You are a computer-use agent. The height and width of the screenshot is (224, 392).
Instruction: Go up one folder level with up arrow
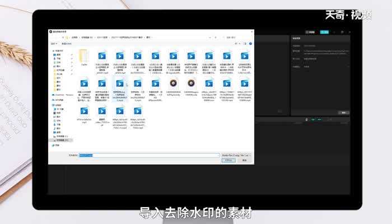click(x=63, y=38)
